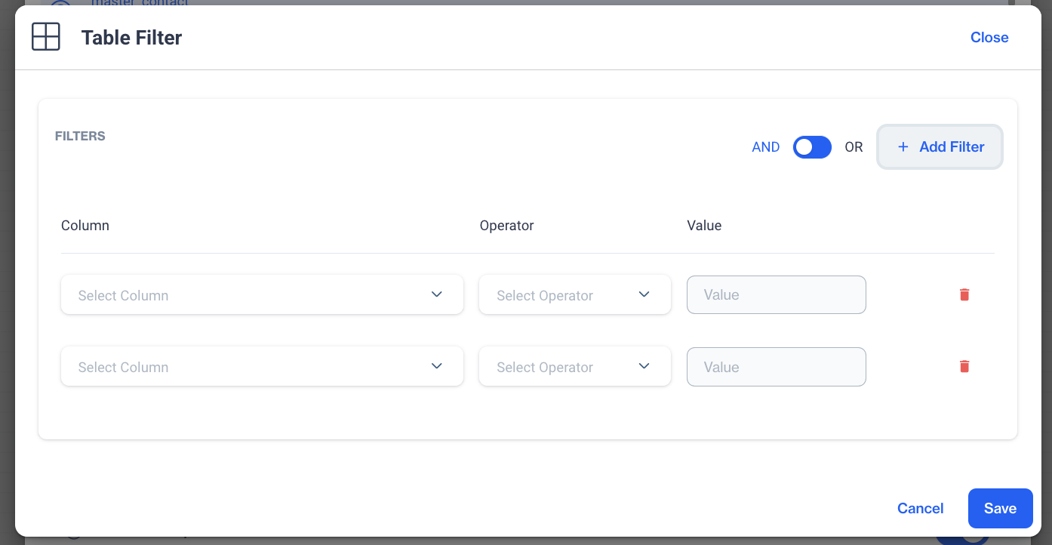1052x545 pixels.
Task: Open the second Select Operator dropdown
Action: [575, 366]
